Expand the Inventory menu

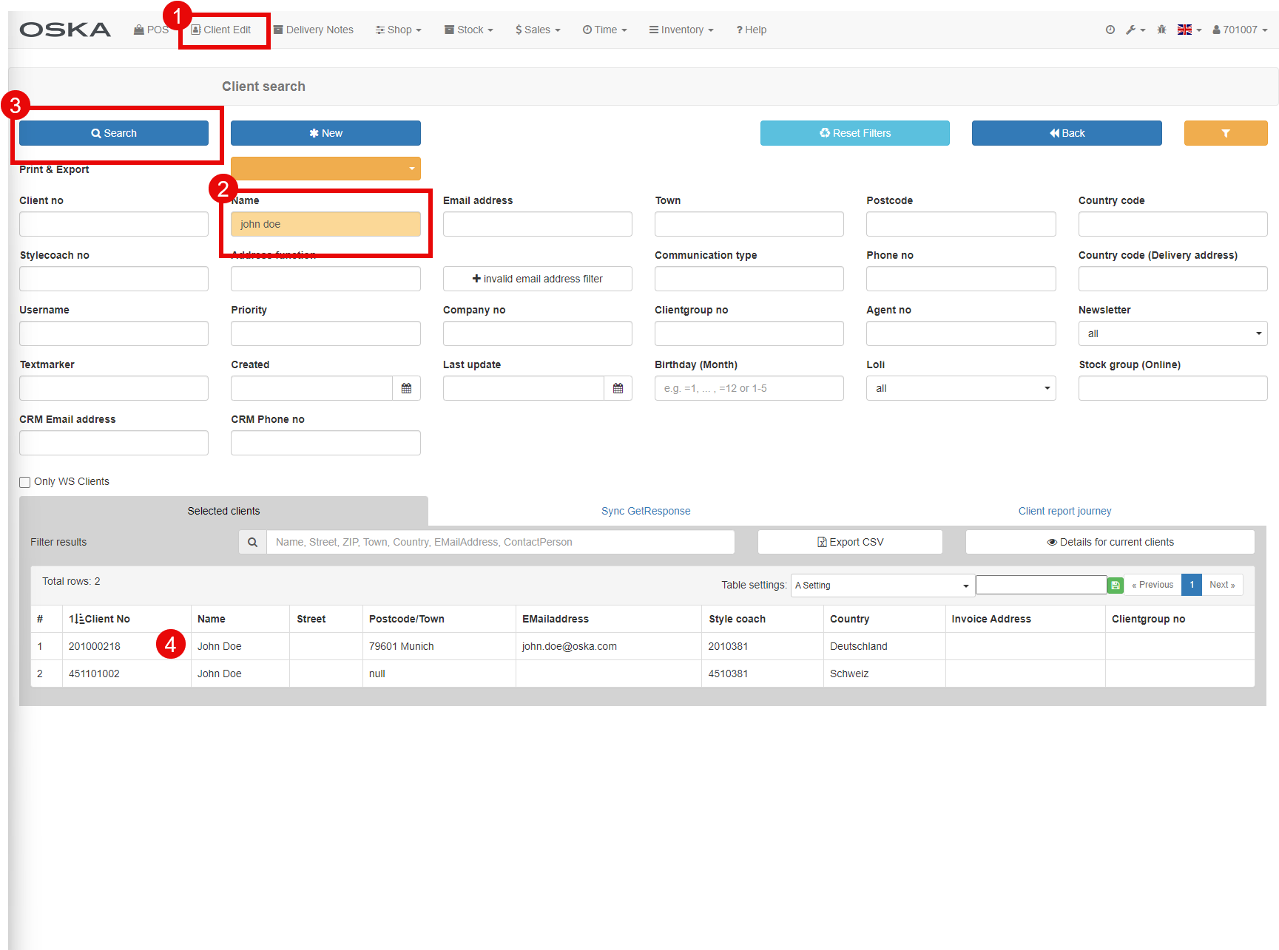pyautogui.click(x=681, y=30)
